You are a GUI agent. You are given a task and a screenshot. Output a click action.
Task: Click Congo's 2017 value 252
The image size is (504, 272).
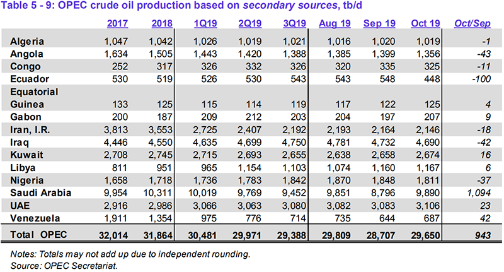[119, 67]
